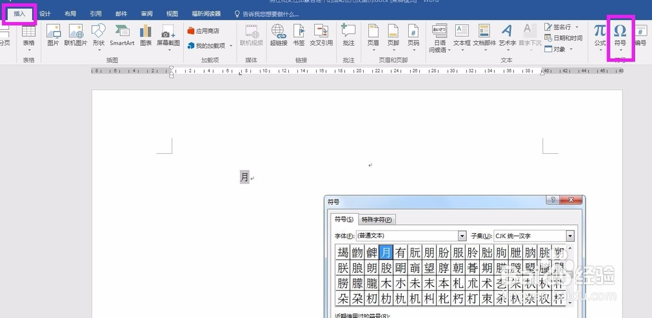Screen dimensions: 652x318
Task: Insert a 文本框 text box
Action: [462, 36]
